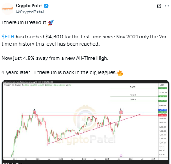Screen dimensions: 171x164
Task: Click the Target 1 line label
Action: click(133, 99)
